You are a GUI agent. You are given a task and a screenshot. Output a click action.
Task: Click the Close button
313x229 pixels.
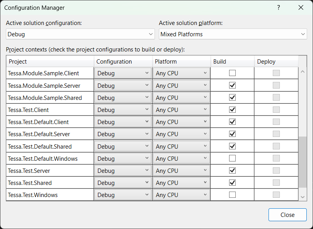(287, 215)
